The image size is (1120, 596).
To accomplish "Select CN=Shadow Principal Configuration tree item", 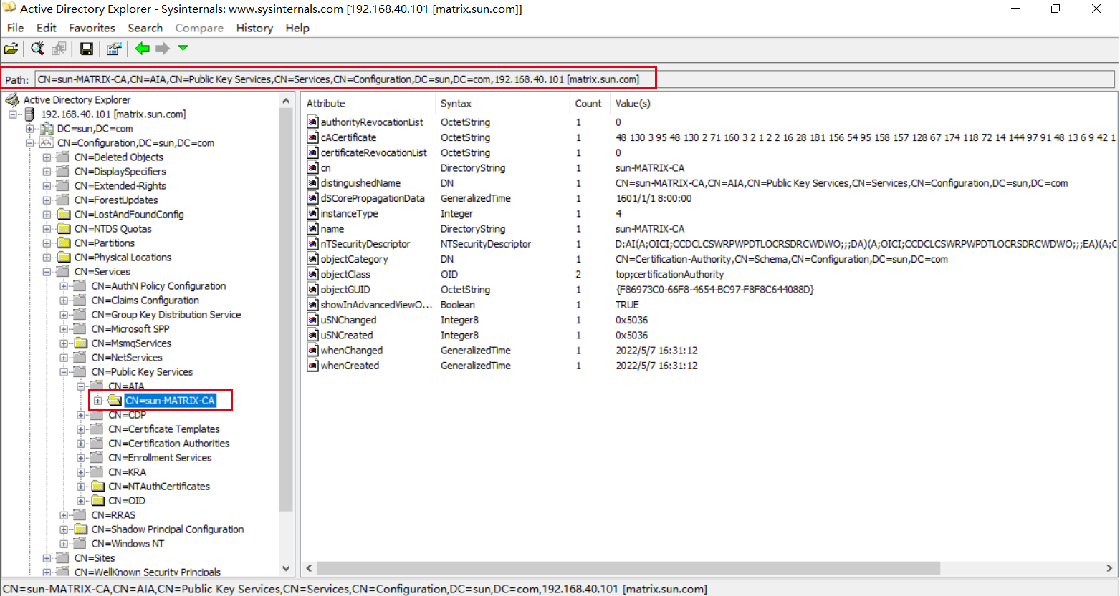I will [168, 529].
